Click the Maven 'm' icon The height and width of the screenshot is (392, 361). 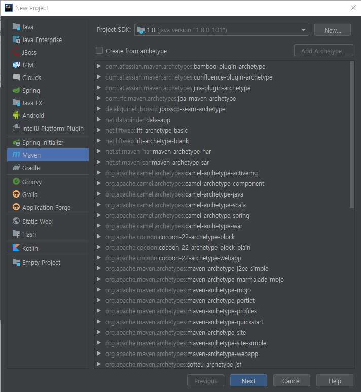coord(16,155)
